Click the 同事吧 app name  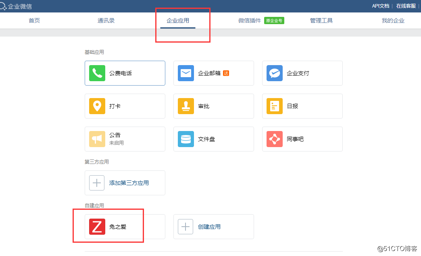[x=295, y=139]
